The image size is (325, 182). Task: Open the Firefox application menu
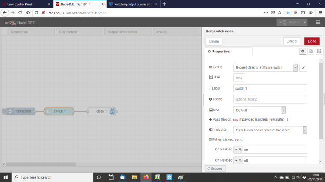pyautogui.click(x=320, y=13)
